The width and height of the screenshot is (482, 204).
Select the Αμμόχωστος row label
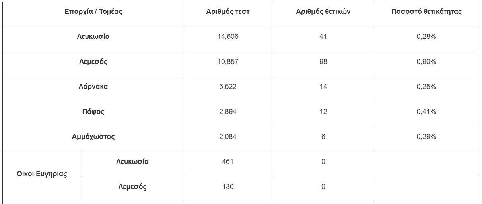click(x=93, y=137)
